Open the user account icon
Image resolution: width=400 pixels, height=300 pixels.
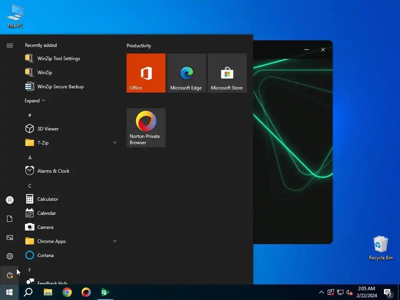coord(10,200)
